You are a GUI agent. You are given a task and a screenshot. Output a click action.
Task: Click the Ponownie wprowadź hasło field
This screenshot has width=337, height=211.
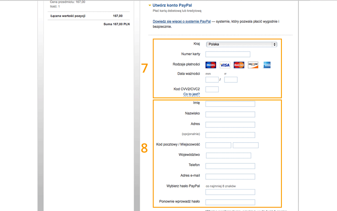pos(230,202)
